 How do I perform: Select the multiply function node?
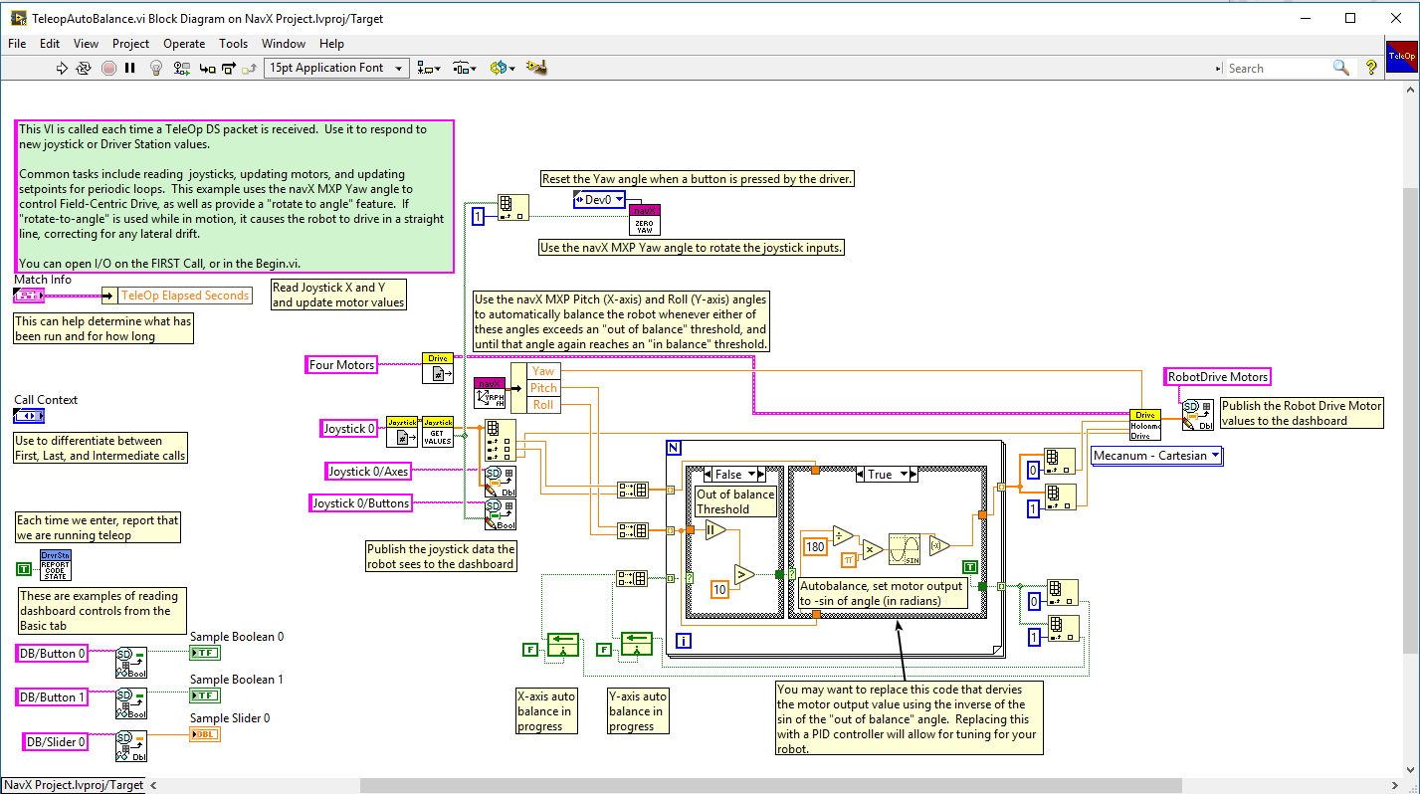pos(872,548)
